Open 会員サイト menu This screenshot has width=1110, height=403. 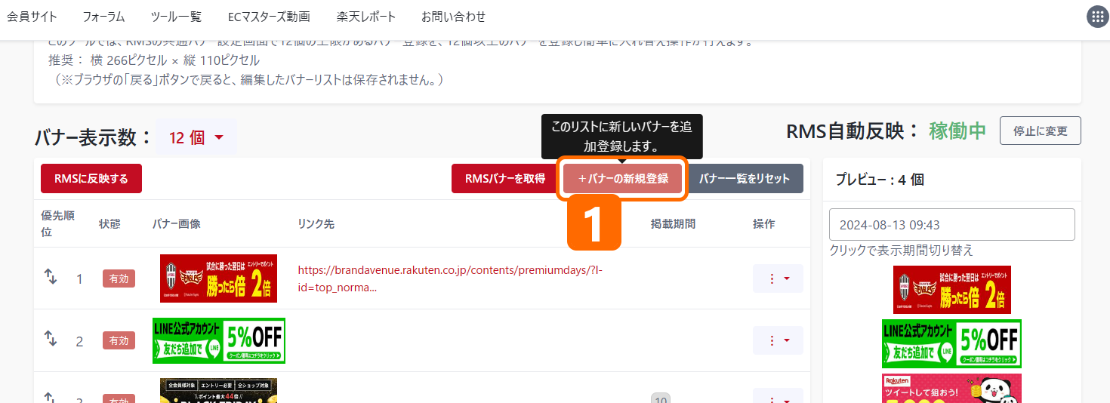pos(32,17)
